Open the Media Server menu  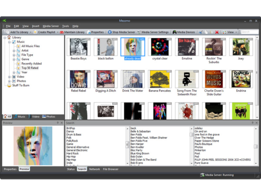coord(50,26)
